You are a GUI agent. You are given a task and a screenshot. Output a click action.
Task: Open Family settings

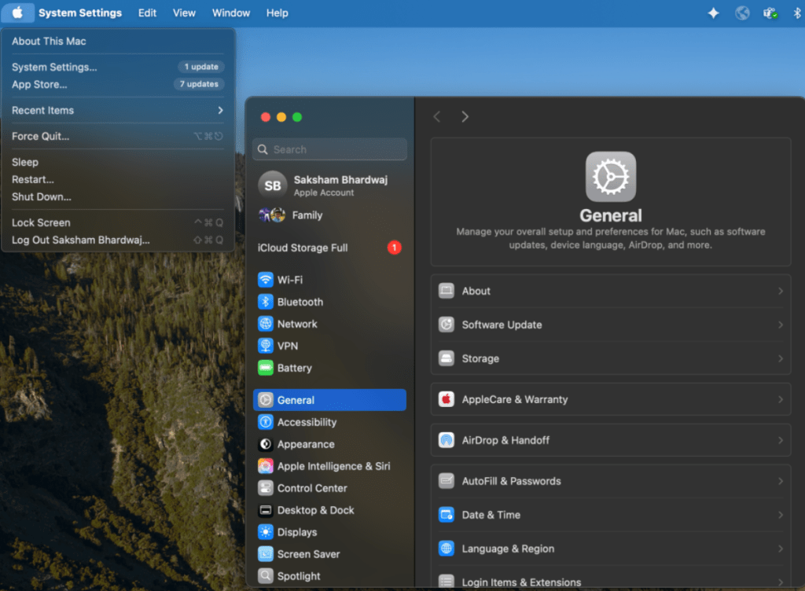tap(329, 215)
